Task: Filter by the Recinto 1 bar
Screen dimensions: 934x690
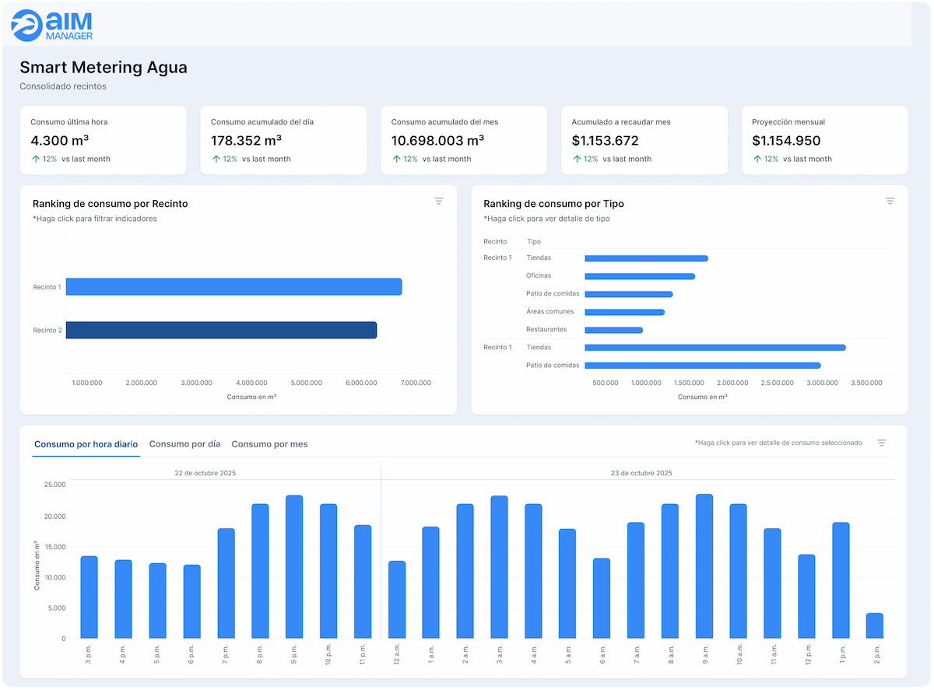Action: pos(233,287)
